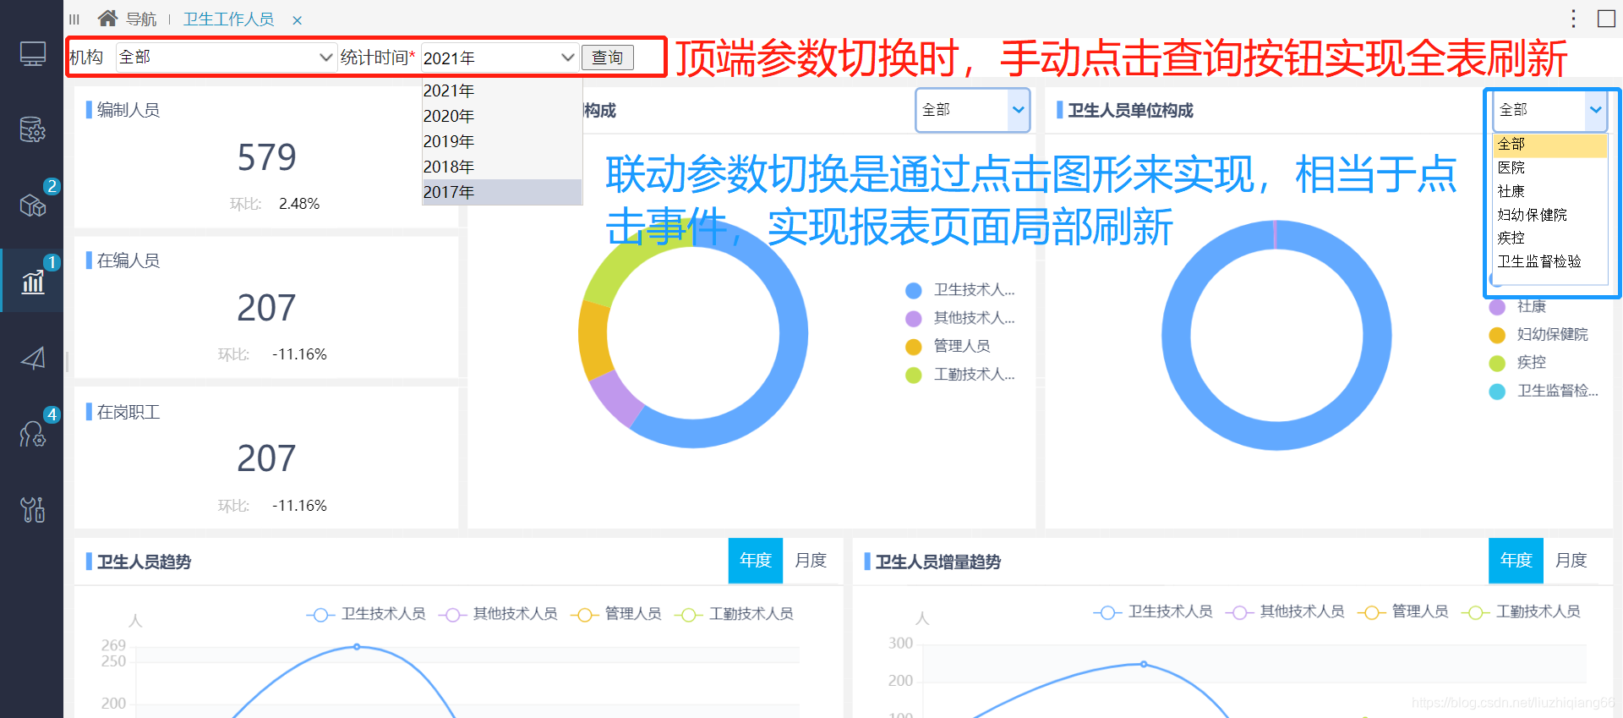Click the 在编人员 value 207
This screenshot has width=1623, height=718.
(x=267, y=308)
